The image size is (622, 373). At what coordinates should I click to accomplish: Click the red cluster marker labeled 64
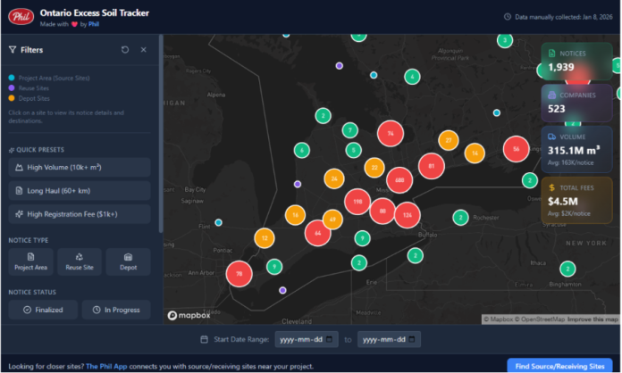[318, 233]
